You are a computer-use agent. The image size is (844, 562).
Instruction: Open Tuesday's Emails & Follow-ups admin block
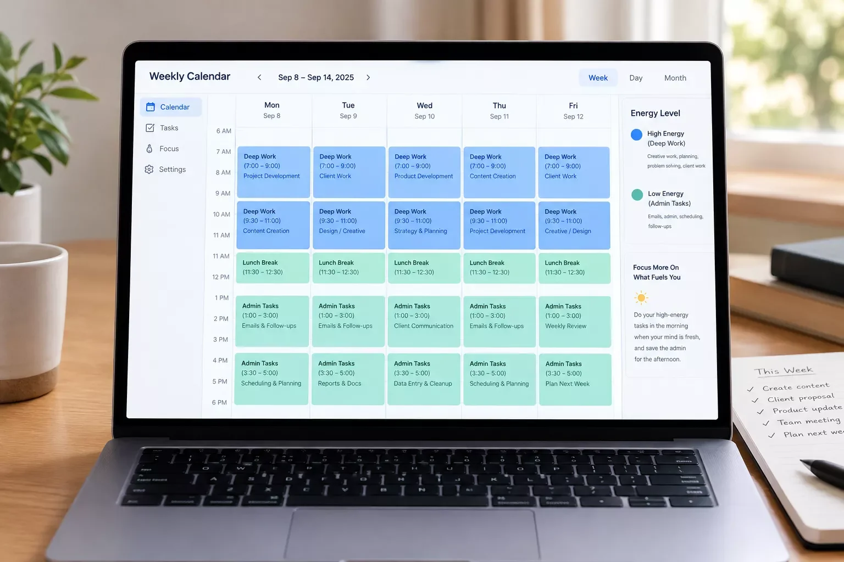(348, 321)
